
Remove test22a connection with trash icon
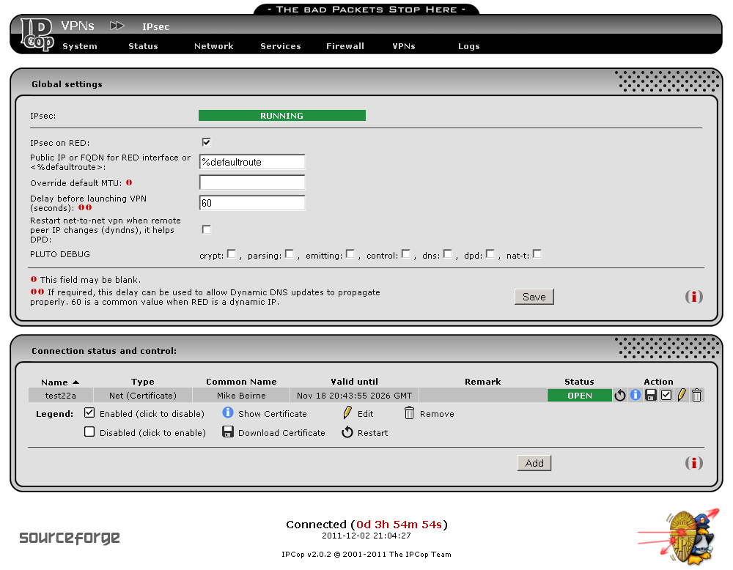[x=696, y=395]
